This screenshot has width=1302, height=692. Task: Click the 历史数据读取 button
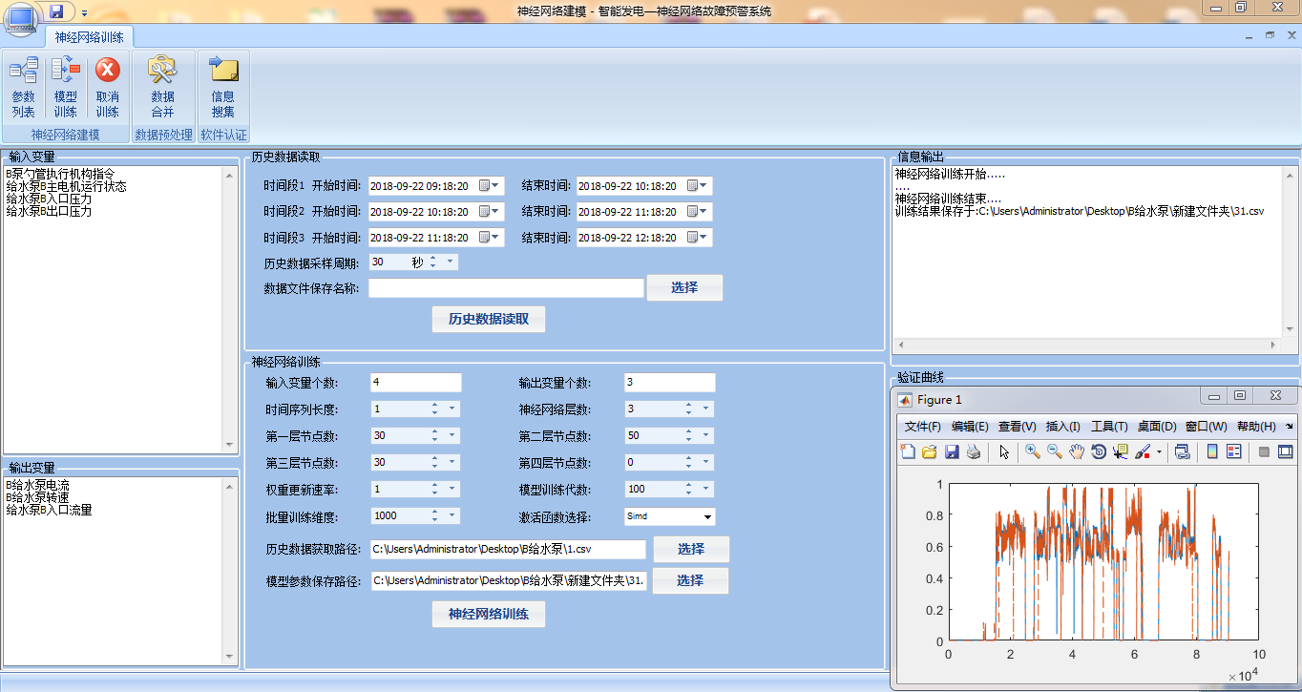(489, 319)
